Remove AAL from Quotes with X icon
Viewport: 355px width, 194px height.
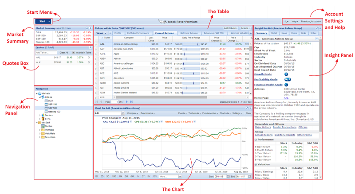click(x=89, y=58)
